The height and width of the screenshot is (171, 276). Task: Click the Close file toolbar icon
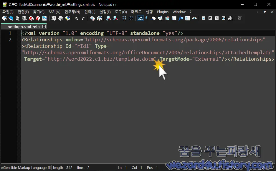pos(31,18)
